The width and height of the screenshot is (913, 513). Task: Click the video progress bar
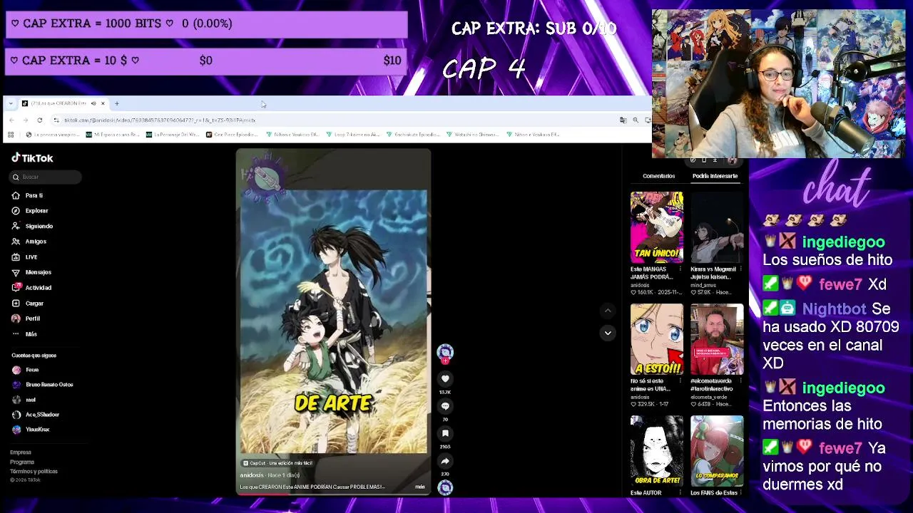click(333, 493)
